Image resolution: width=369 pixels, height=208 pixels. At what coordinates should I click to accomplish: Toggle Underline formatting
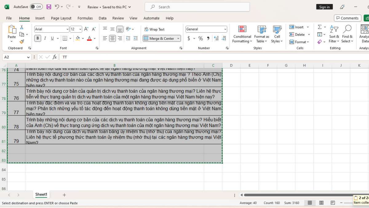52,39
